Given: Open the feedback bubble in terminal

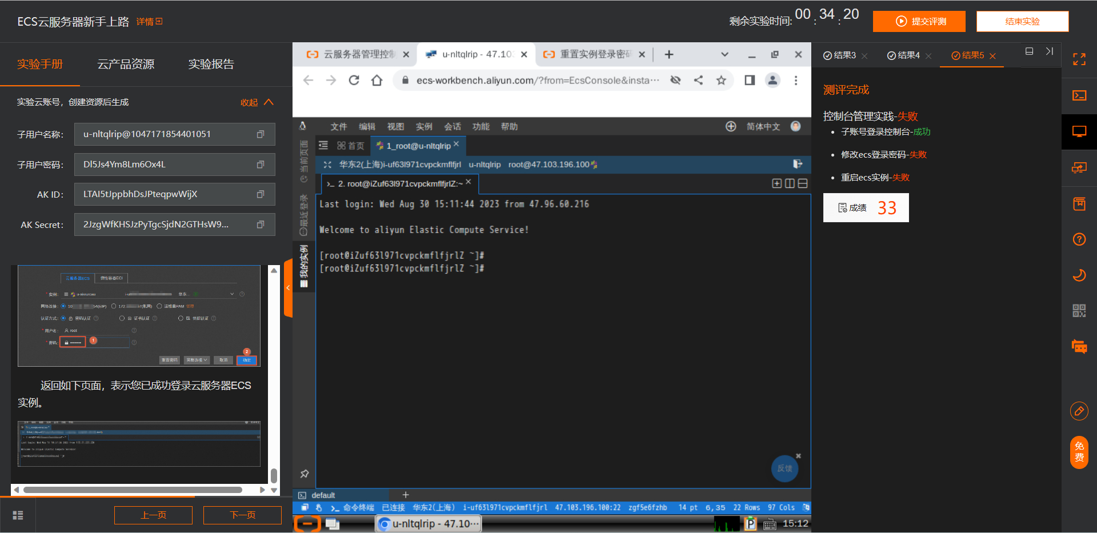Looking at the screenshot, I should pos(784,468).
